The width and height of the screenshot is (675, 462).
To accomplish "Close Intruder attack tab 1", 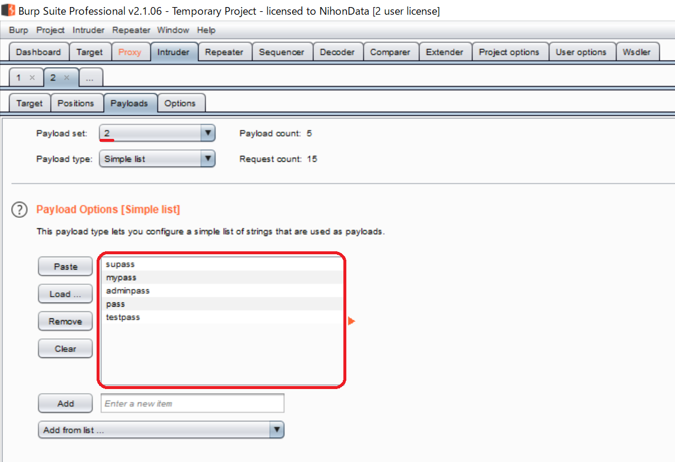I will coord(32,78).
